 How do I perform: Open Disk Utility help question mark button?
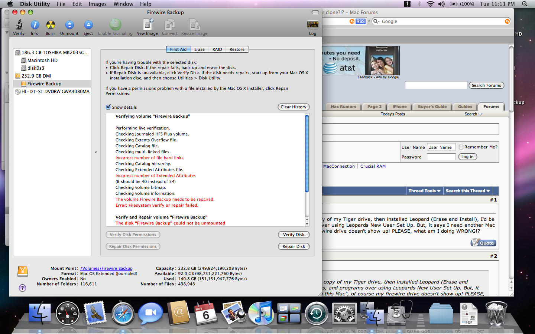(22, 288)
